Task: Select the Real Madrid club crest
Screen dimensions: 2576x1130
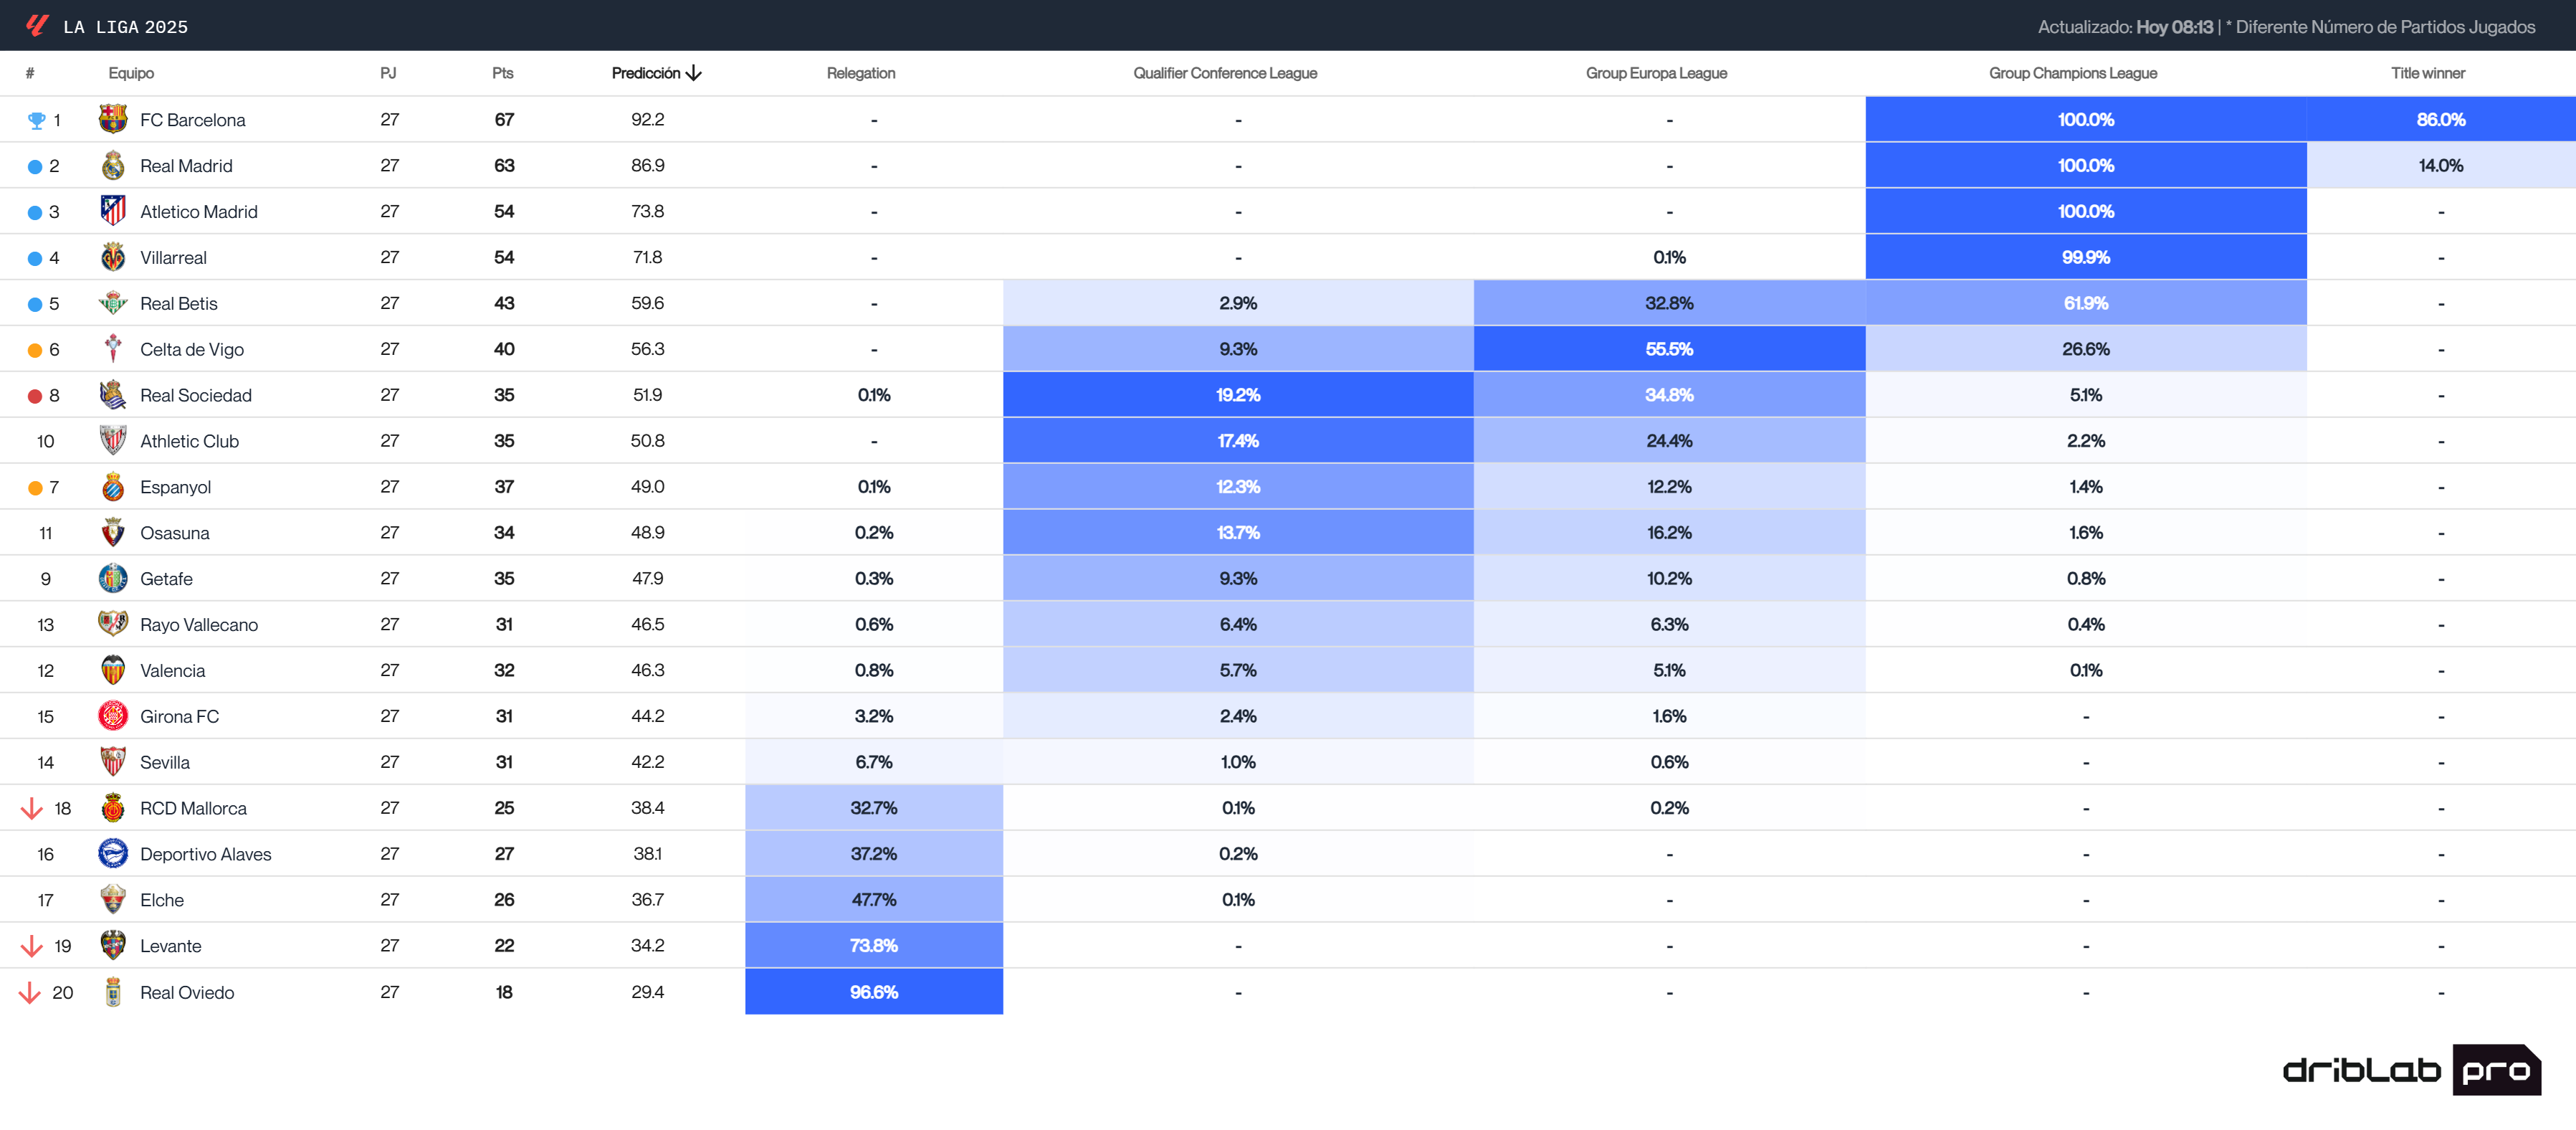Action: coord(113,165)
